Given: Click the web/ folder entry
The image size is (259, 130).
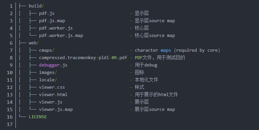Looking at the screenshot, I should click(x=34, y=43).
